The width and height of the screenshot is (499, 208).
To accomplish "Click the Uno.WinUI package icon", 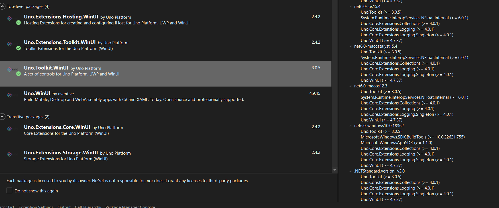I will (9, 95).
